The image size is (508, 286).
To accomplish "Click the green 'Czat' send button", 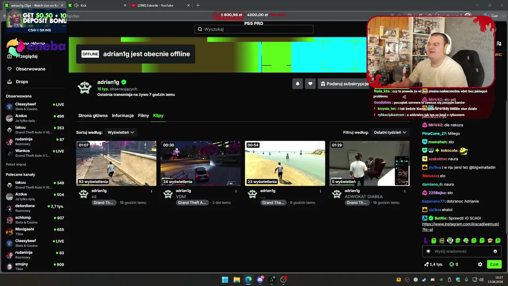I will (x=494, y=264).
